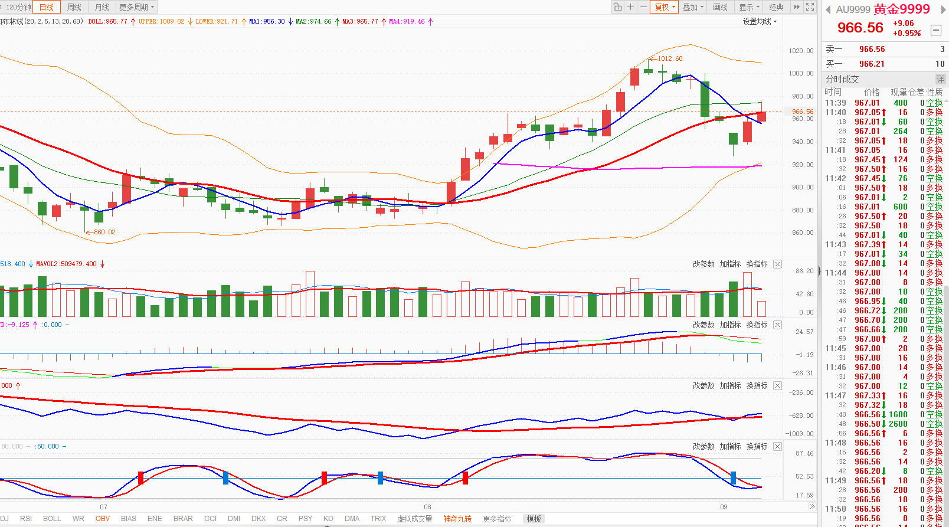The width and height of the screenshot is (949, 527).
Task: Click 换指标 in the bottom indicator panel
Action: (757, 446)
